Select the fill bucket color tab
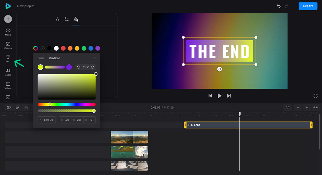Image resolution: width=322 pixels, height=175 pixels. [76, 19]
